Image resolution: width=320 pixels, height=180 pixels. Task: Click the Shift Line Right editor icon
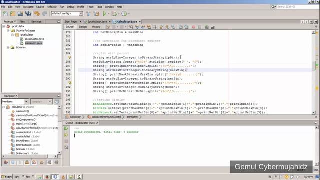186,27
